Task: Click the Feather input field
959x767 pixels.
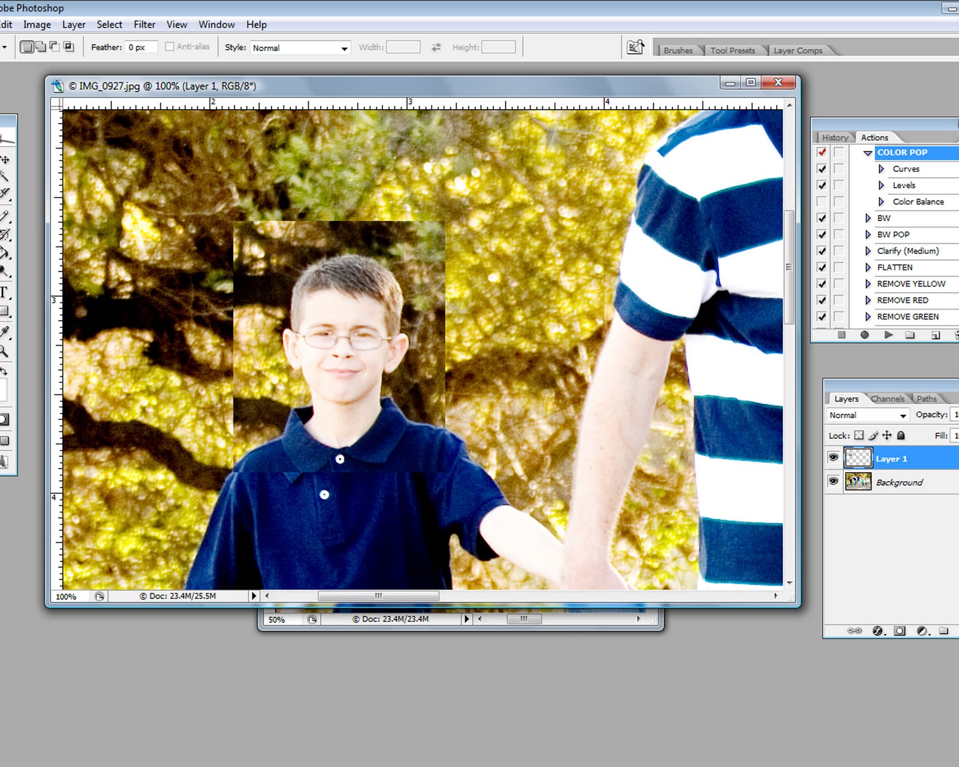Action: 141,47
